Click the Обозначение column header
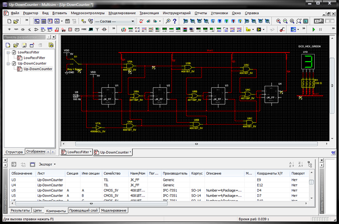 pyautogui.click(x=22, y=174)
